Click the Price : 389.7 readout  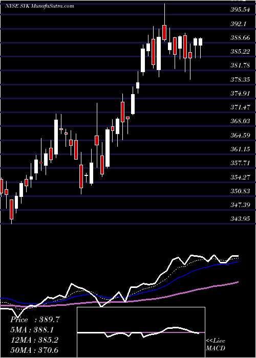pos(35,320)
